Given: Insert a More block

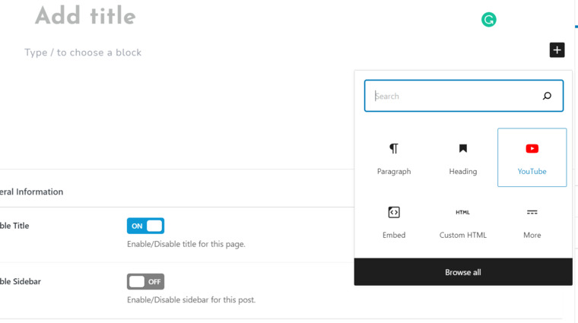Looking at the screenshot, I should (x=532, y=222).
